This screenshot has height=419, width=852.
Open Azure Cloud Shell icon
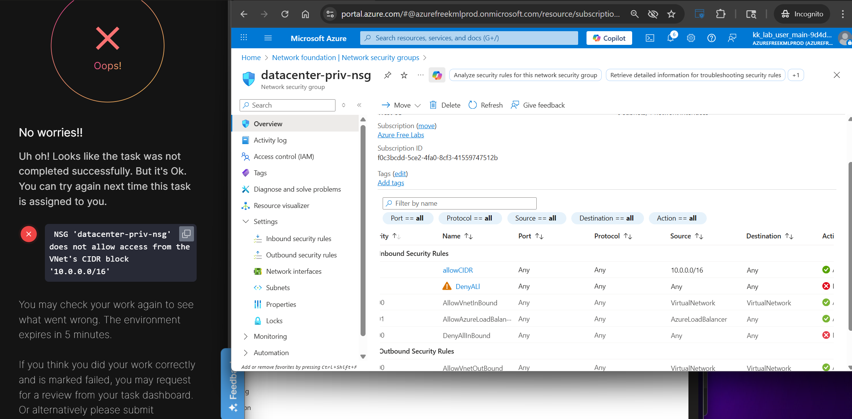[x=650, y=38]
